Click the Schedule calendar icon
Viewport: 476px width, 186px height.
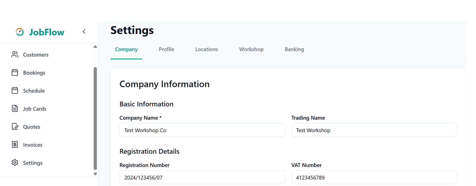tap(15, 91)
